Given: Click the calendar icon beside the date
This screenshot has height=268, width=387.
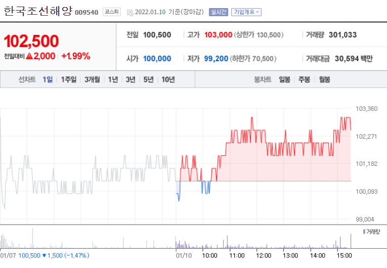Looking at the screenshot, I should [x=130, y=12].
